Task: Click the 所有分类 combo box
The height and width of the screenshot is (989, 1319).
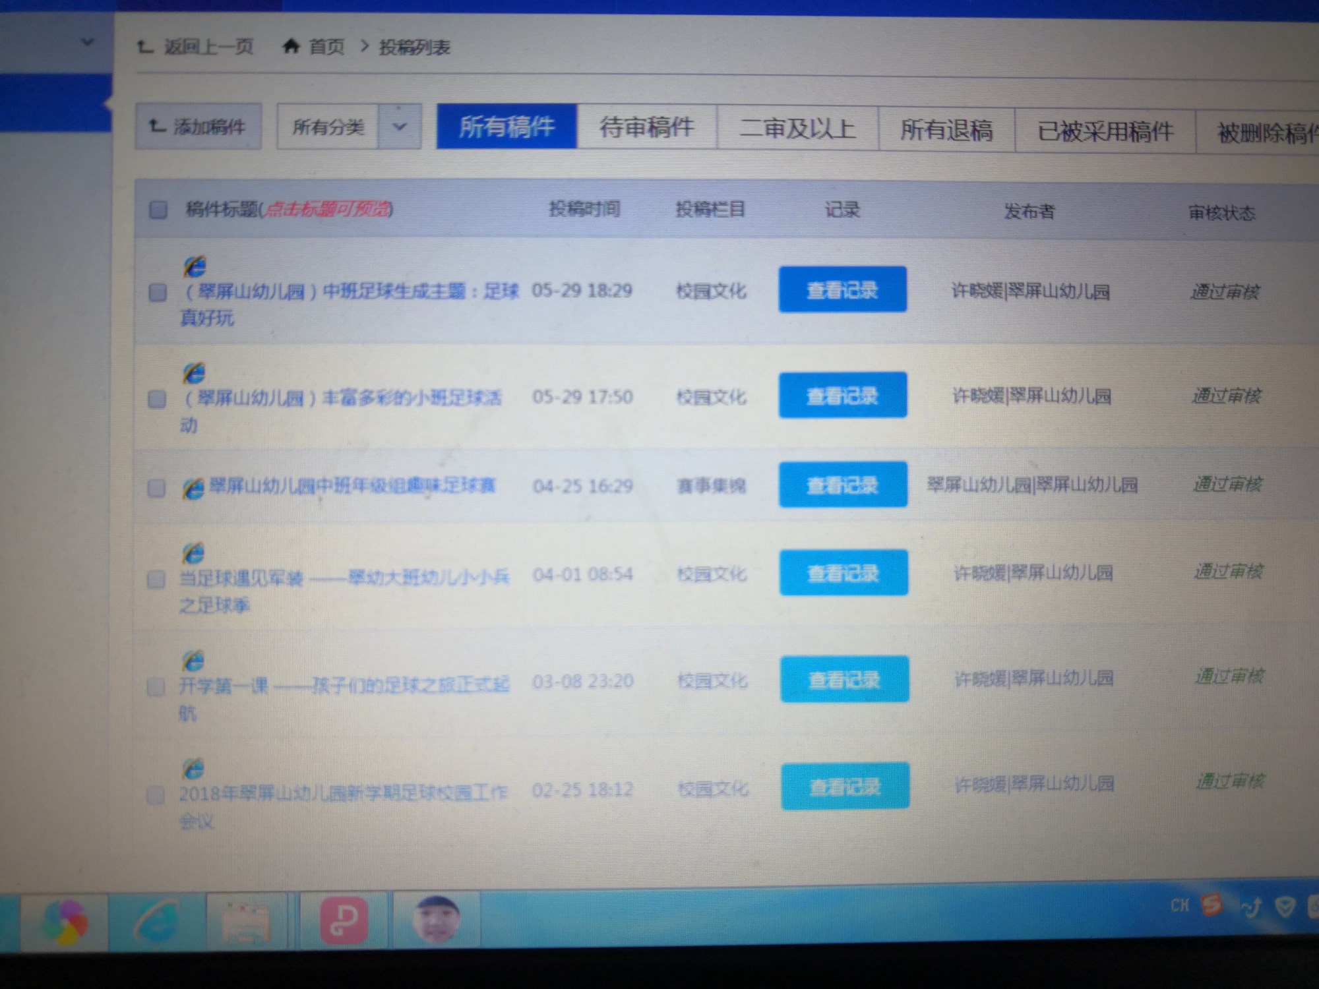Action: click(x=328, y=127)
